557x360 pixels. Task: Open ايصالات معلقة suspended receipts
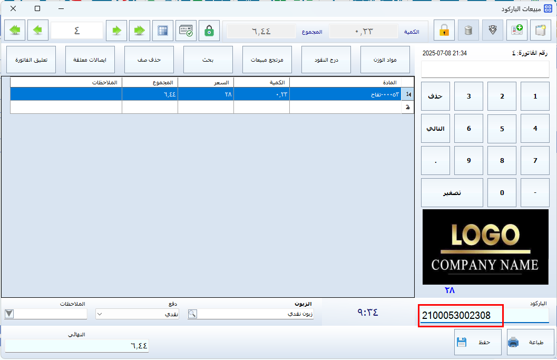pos(90,60)
